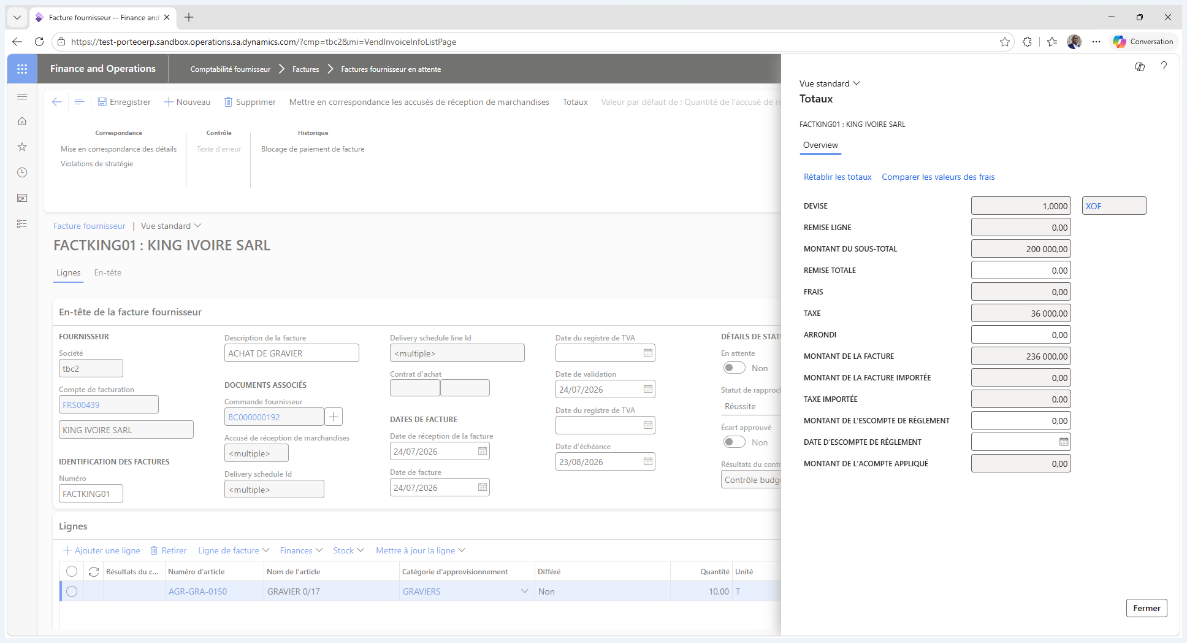Open Modules list icon in sidebar
This screenshot has width=1187, height=643.
(22, 224)
